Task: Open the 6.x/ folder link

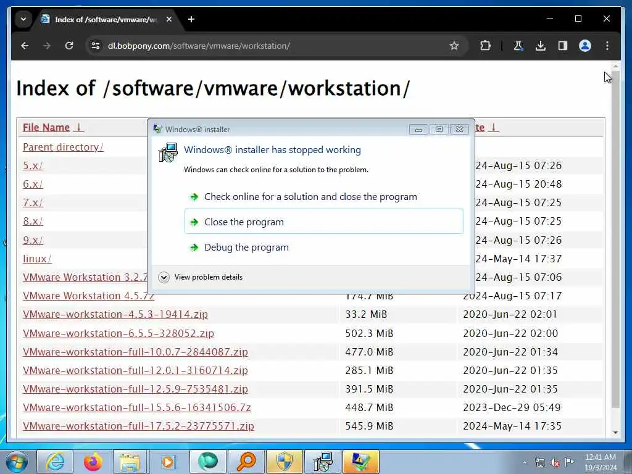Action: coord(33,184)
